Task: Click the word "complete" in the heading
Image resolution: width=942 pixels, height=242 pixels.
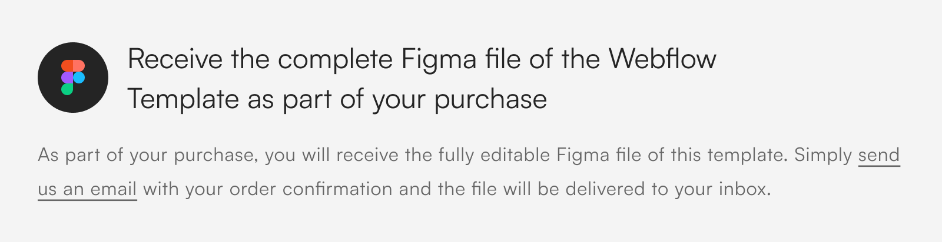Action: point(335,59)
